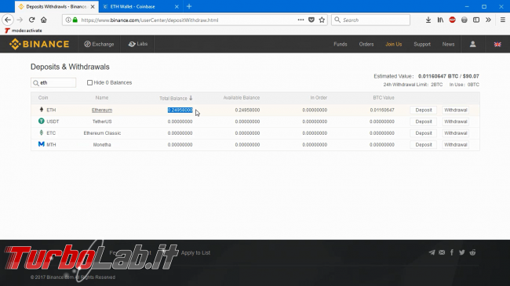Click the red ad-blocker extension icon
The height and width of the screenshot is (286, 510).
pos(453,20)
